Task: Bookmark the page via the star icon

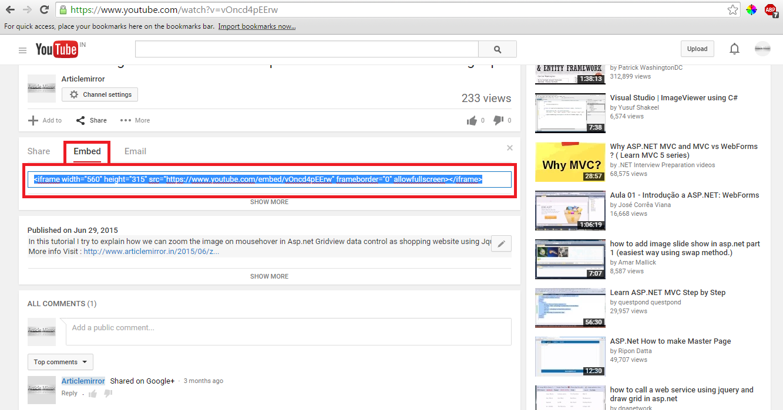Action: pyautogui.click(x=732, y=9)
